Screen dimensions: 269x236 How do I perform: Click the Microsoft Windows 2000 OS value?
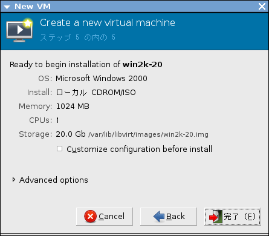tap(102, 78)
